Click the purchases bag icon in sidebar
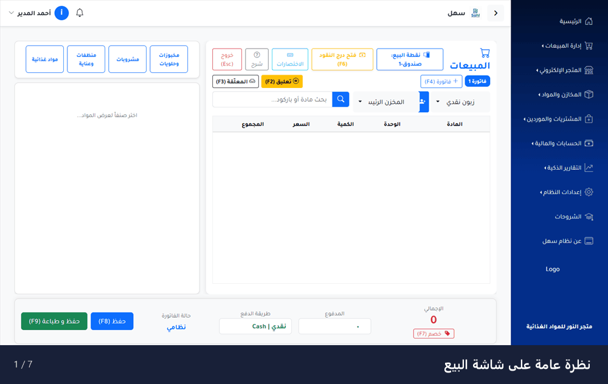Viewport: 608px width, 384px height. point(589,119)
